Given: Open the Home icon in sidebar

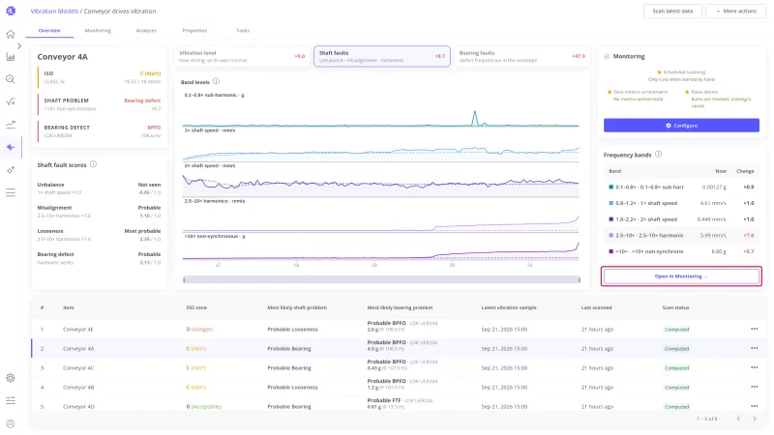Looking at the screenshot, I should 11,34.
